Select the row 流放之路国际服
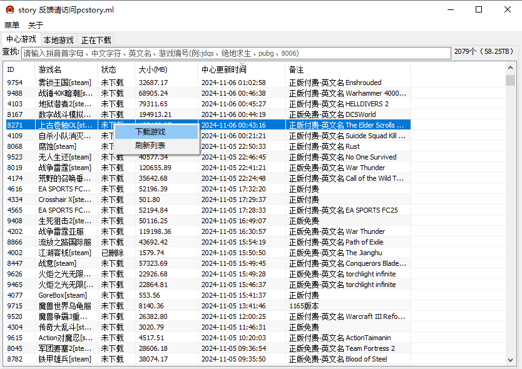This screenshot has height=369, width=522. (208, 242)
